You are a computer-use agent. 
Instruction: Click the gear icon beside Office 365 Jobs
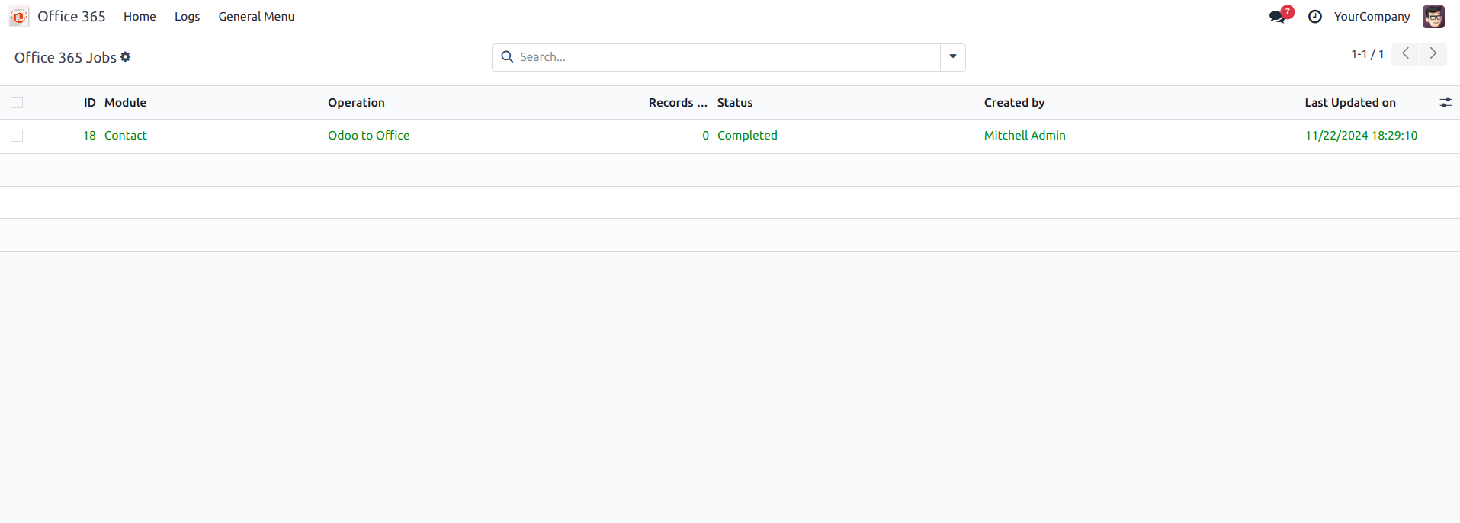tap(126, 57)
